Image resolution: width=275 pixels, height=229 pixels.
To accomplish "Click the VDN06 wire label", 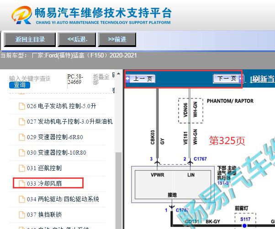I will pos(185,110).
